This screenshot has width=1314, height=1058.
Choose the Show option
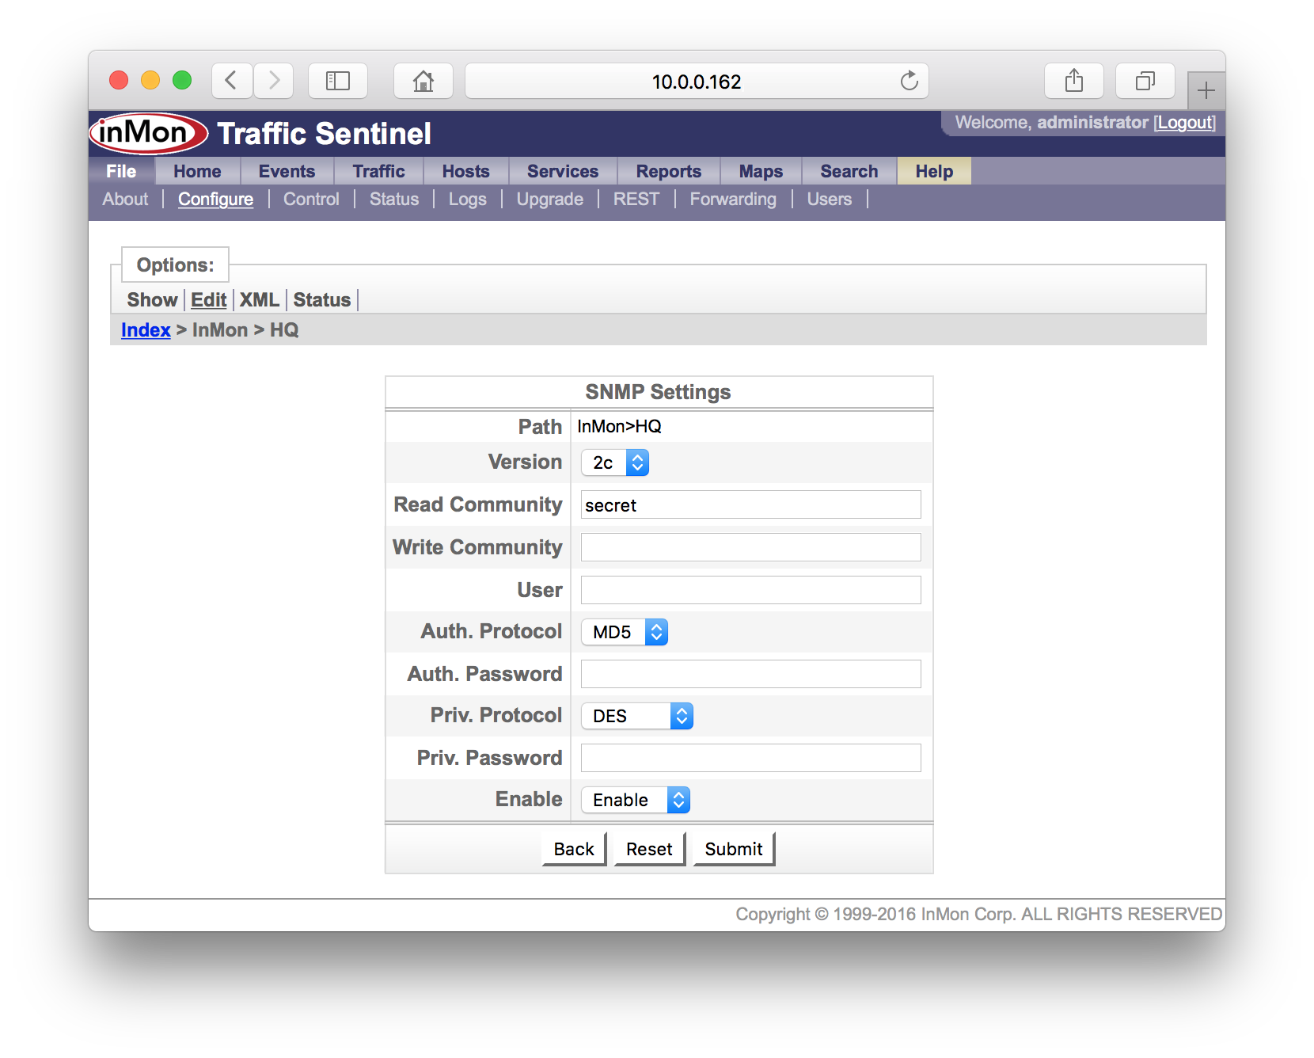click(152, 300)
